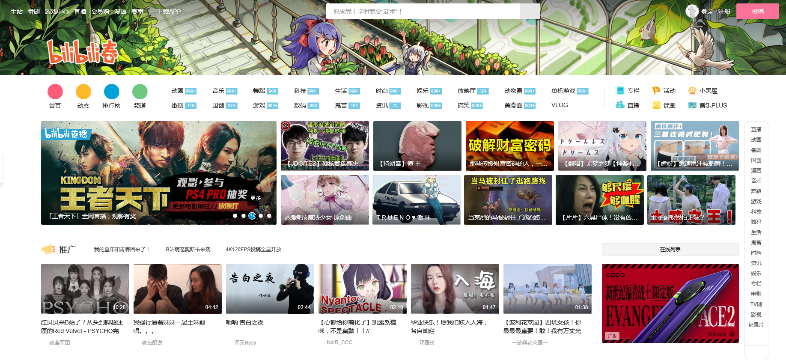Image resolution: width=786 pixels, height=360 pixels.
Task: Jump to 纪录片 in the right sidebar
Action: pos(756,324)
